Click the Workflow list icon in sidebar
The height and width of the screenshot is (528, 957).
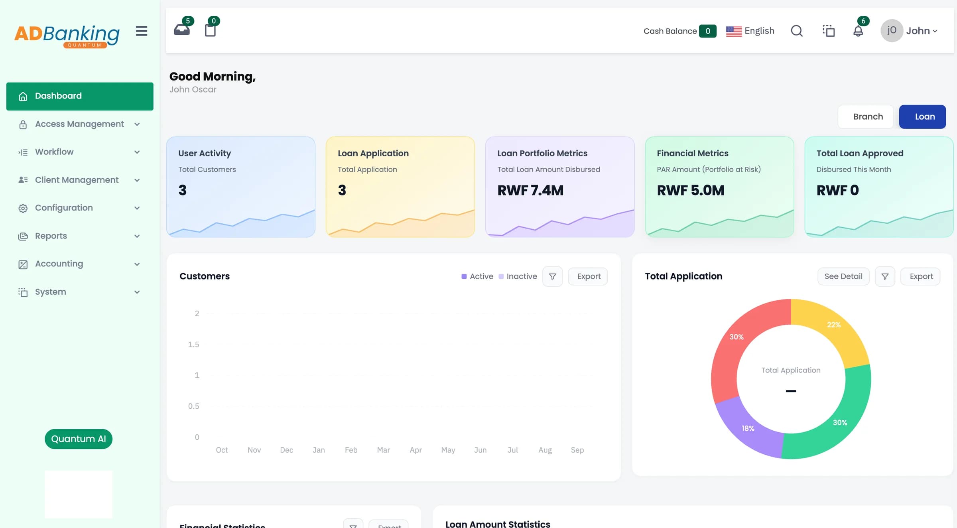point(23,152)
